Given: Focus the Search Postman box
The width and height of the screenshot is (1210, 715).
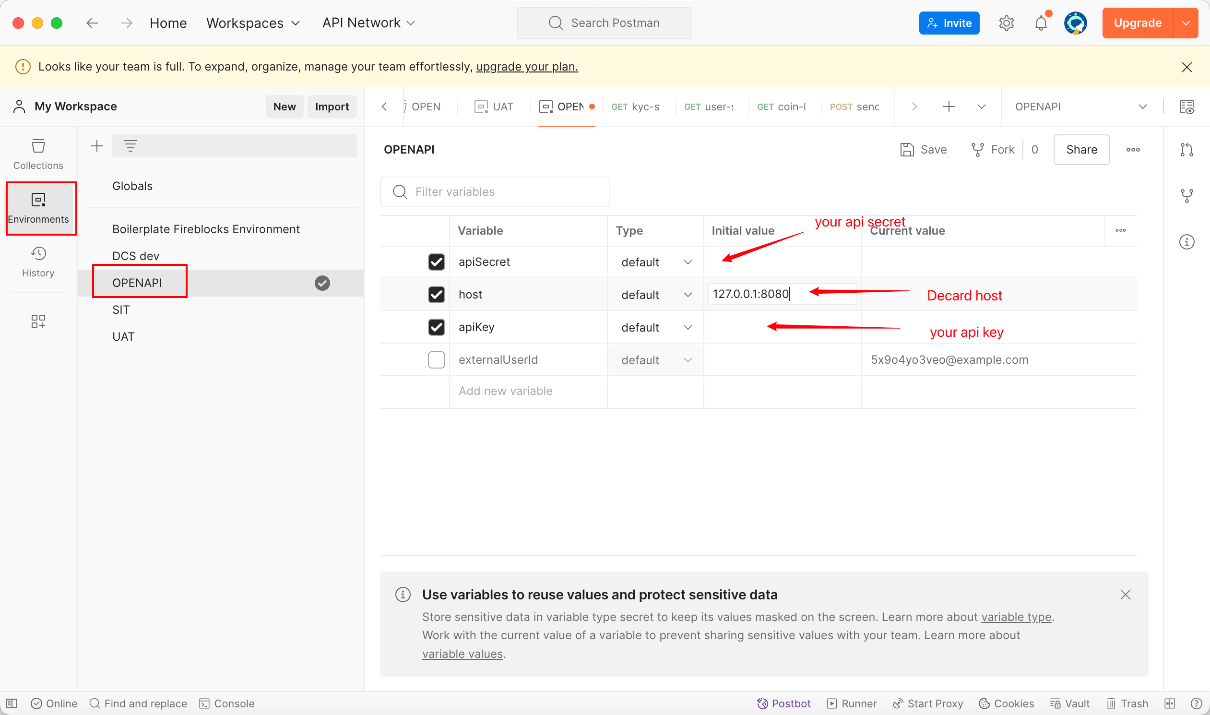Looking at the screenshot, I should tap(604, 23).
